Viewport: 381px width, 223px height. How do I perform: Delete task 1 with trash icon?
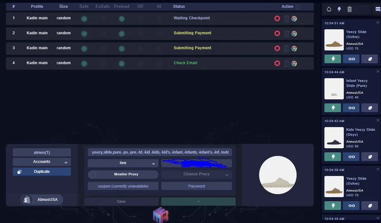pyautogui.click(x=286, y=18)
